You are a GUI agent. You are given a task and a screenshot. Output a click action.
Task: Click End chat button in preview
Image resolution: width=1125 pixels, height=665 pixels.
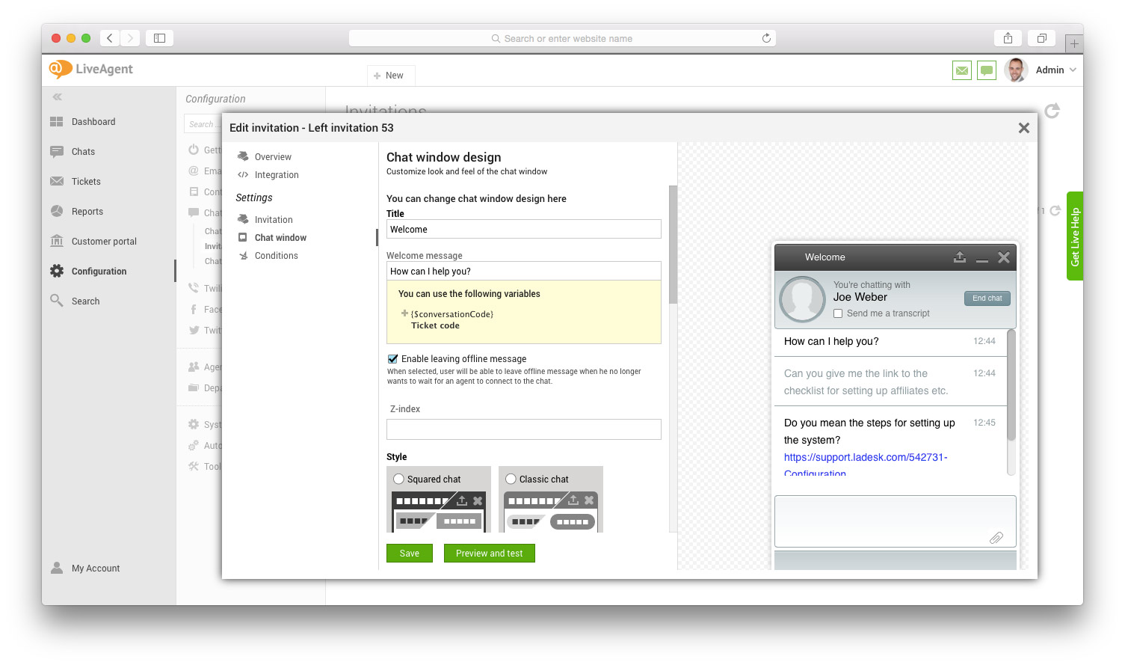point(987,298)
